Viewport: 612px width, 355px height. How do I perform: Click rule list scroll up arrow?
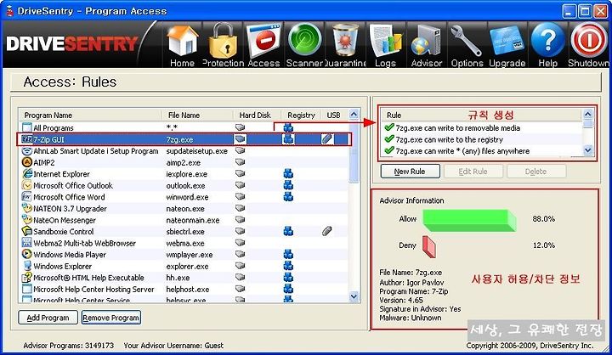(588, 115)
